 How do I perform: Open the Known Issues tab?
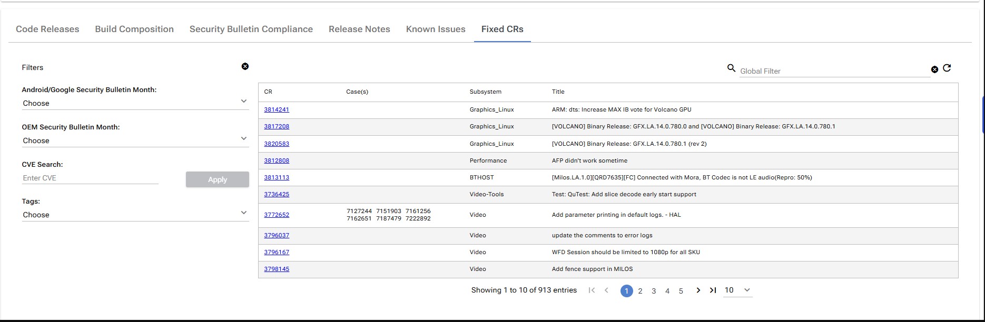tap(436, 29)
